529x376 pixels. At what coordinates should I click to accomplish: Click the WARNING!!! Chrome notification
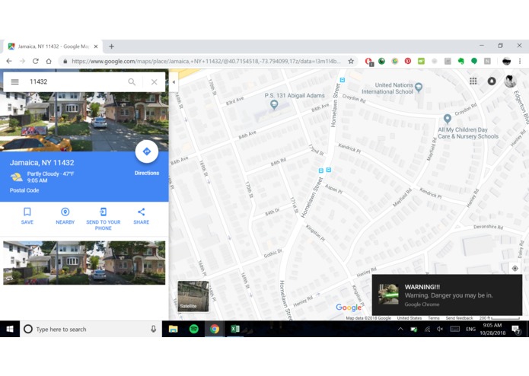(447, 295)
